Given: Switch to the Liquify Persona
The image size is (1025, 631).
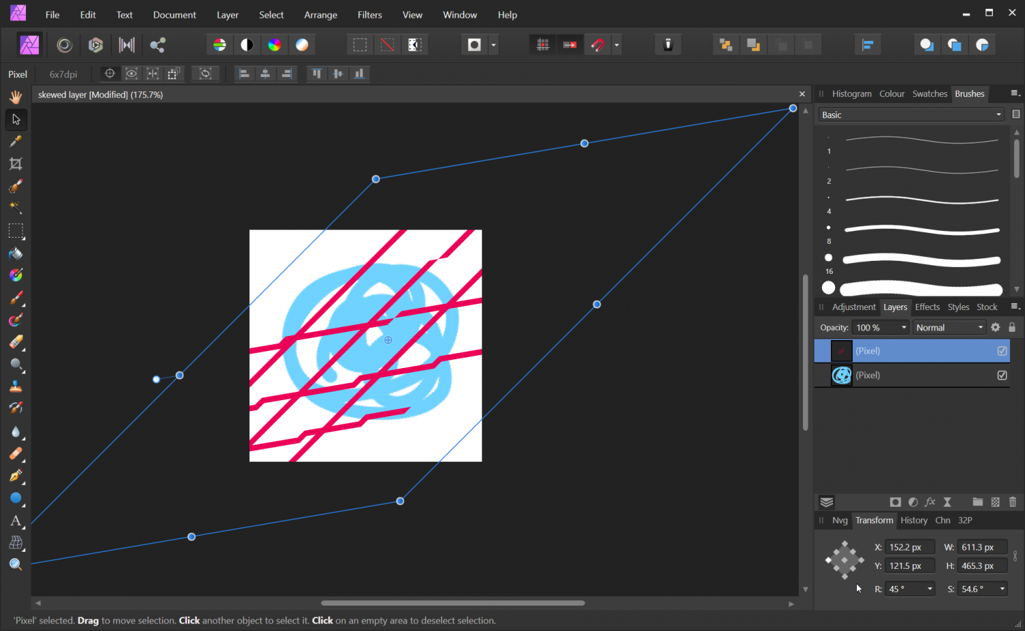Looking at the screenshot, I should 64,45.
